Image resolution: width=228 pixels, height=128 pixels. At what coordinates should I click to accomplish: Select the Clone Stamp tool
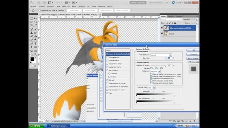click(32, 33)
